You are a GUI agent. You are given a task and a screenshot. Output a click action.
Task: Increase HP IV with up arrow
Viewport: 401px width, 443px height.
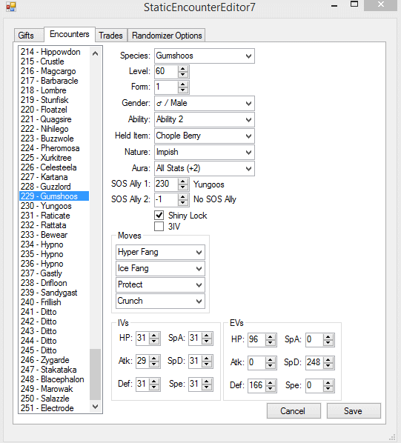154,336
